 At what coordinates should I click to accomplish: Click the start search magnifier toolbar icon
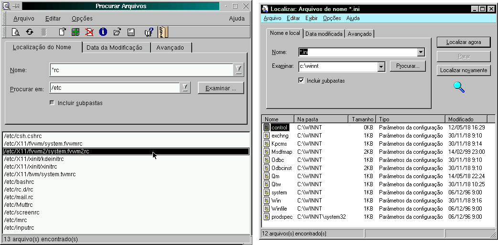tap(16, 32)
